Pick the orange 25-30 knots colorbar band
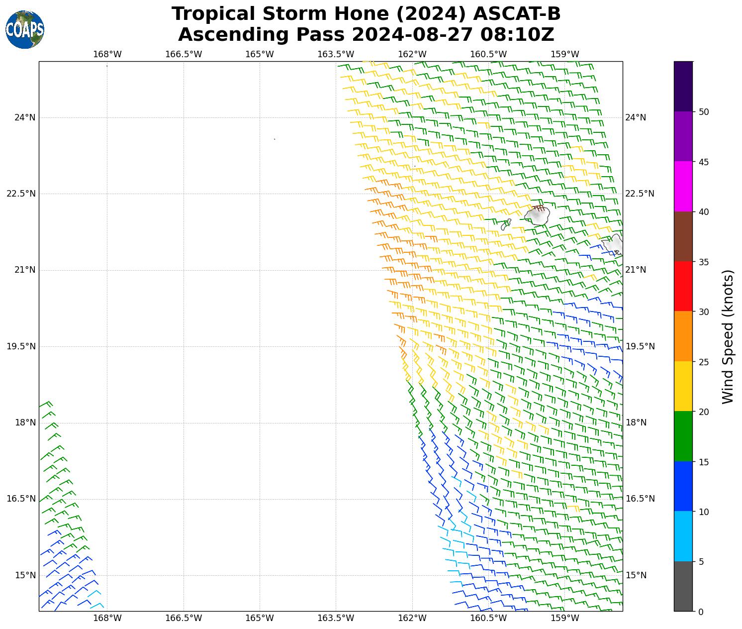Screen dimensions: 742x629 683,336
